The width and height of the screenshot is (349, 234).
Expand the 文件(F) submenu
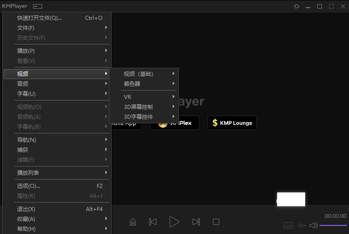57,28
